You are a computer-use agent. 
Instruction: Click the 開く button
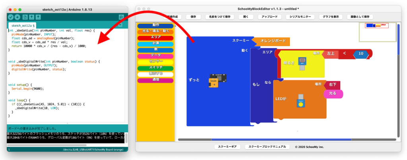tap(246, 17)
